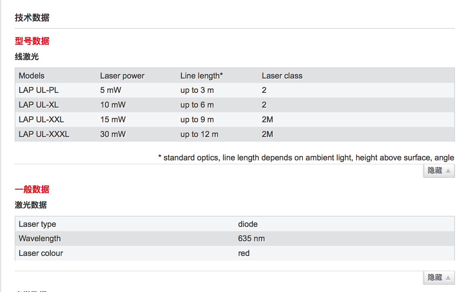The image size is (463, 292).
Task: Click the Line length* column header
Action: 201,76
